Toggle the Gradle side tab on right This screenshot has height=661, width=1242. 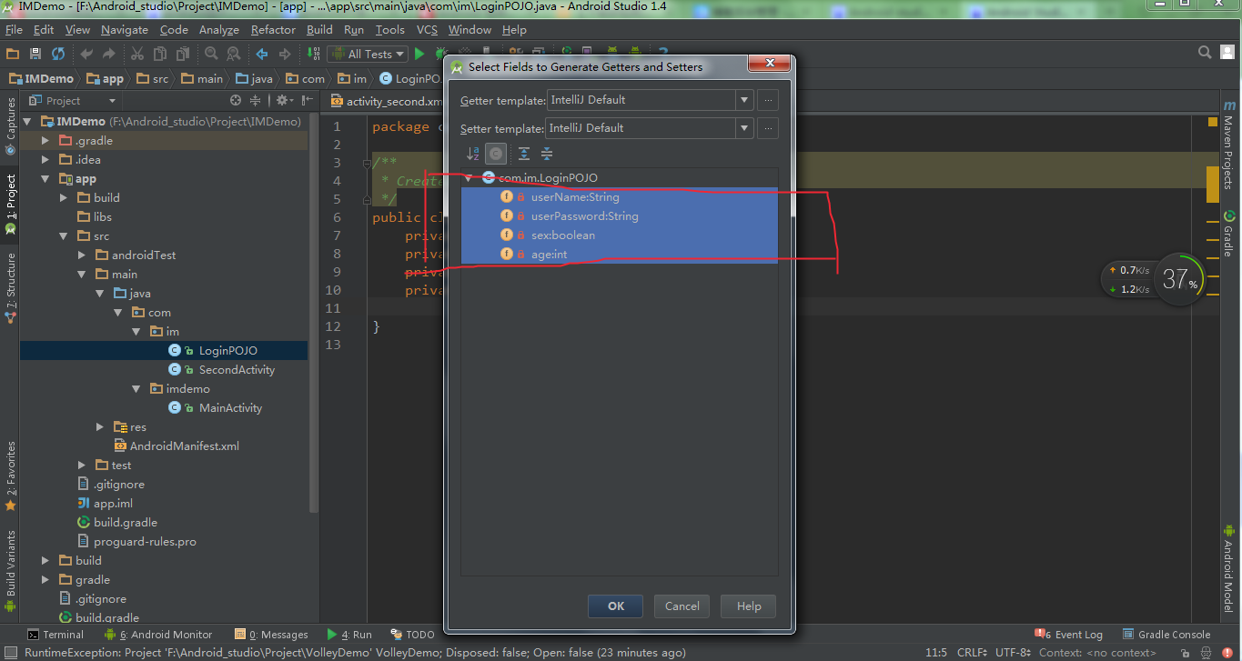click(x=1227, y=233)
